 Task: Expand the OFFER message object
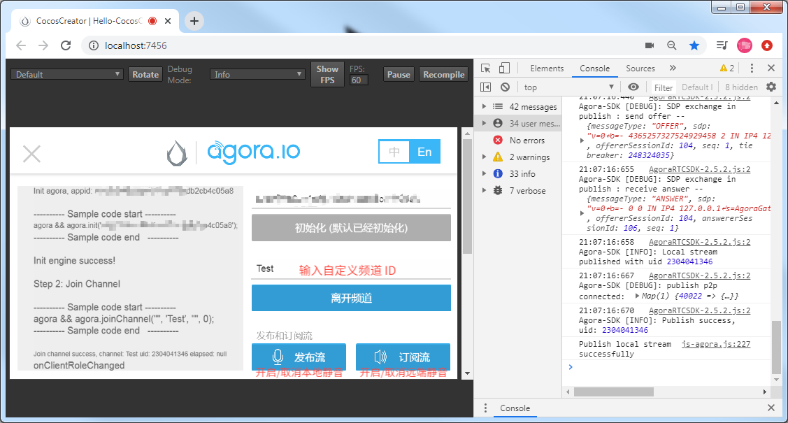pos(582,141)
